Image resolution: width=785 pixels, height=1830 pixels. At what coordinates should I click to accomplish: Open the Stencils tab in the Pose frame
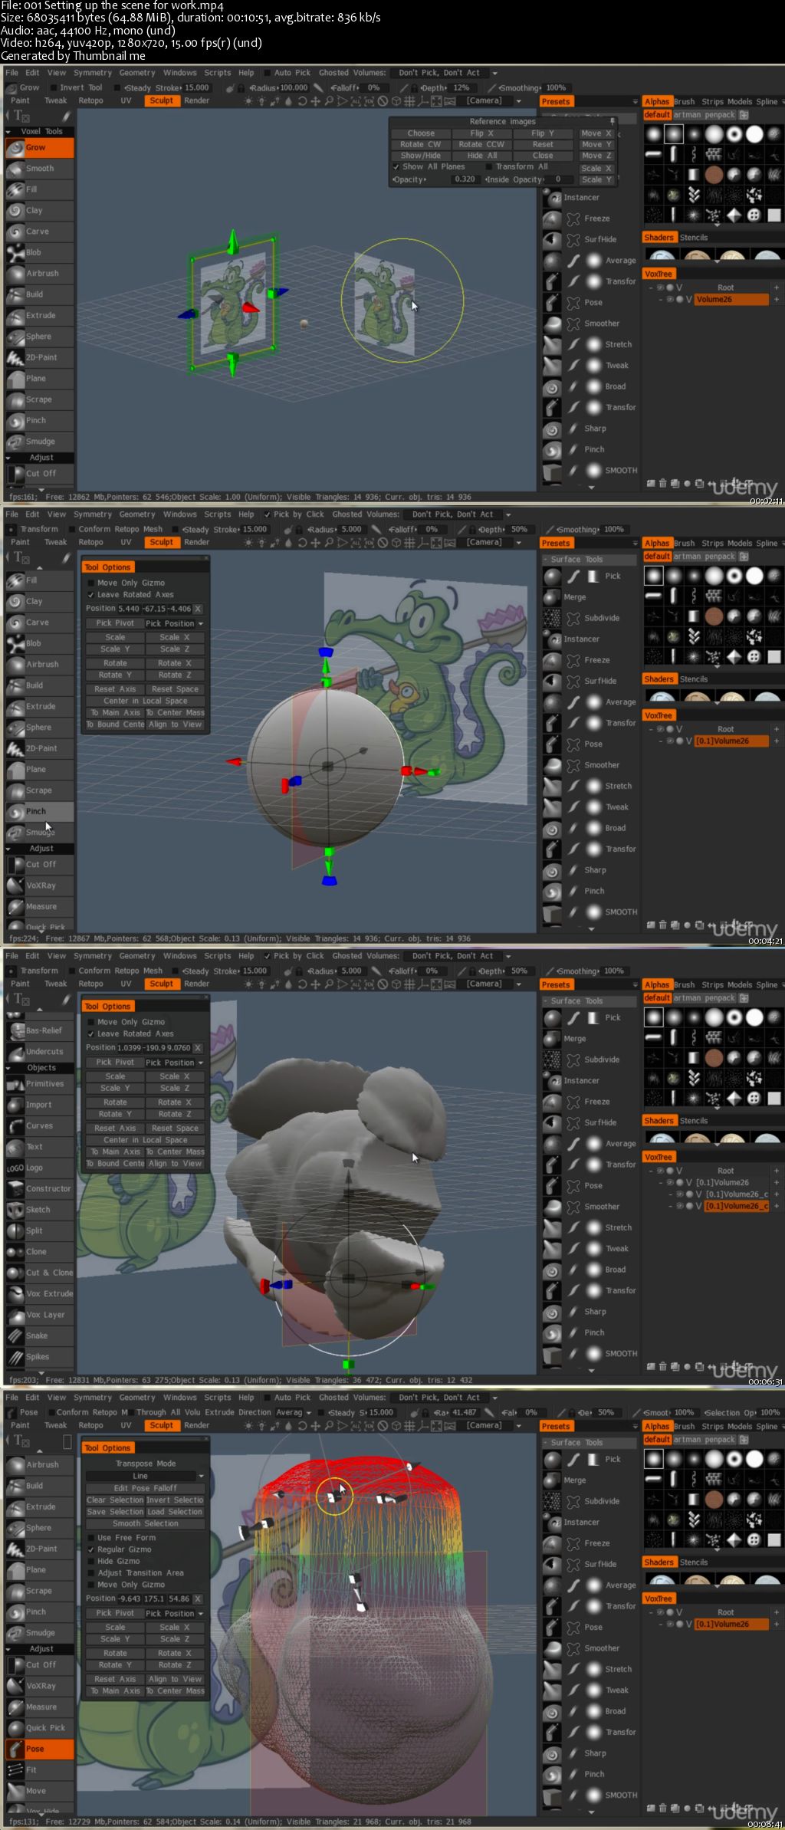[694, 1562]
